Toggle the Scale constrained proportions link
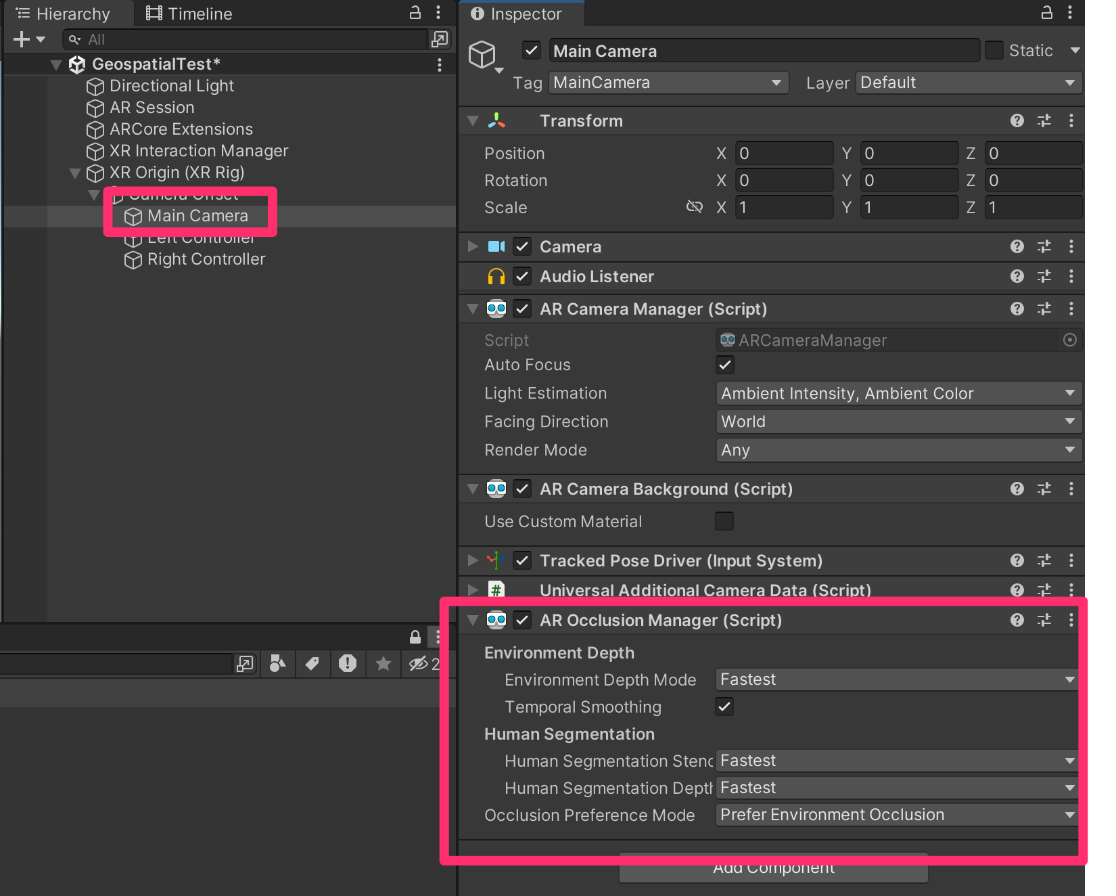Image resolution: width=1116 pixels, height=896 pixels. click(x=695, y=206)
